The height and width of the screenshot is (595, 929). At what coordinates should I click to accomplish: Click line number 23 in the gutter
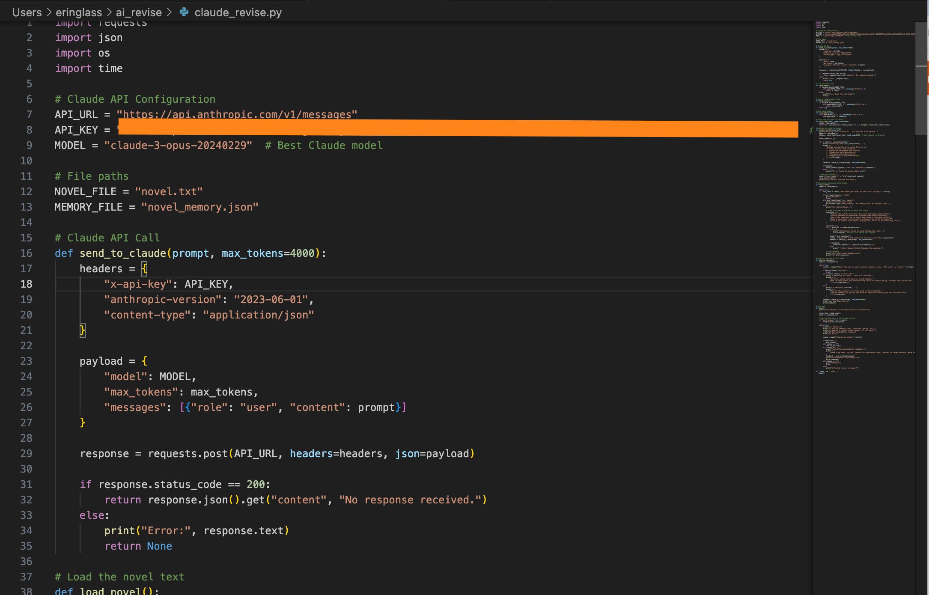[x=27, y=361]
